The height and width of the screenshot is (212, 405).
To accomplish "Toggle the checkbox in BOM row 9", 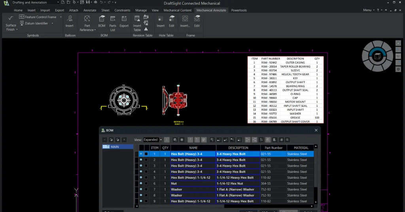I will tap(146, 201).
